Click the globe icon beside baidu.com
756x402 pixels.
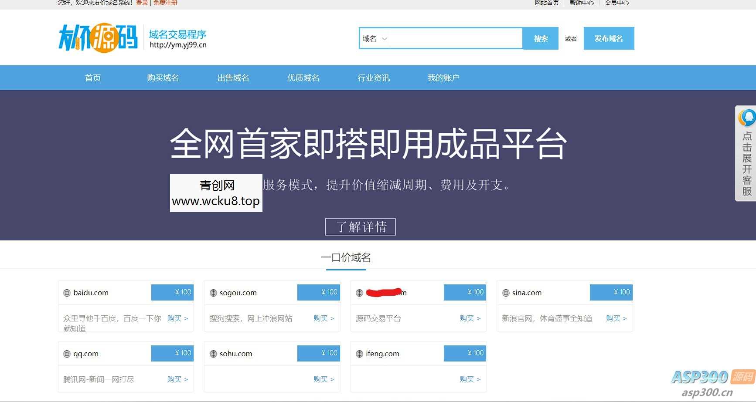click(x=66, y=292)
